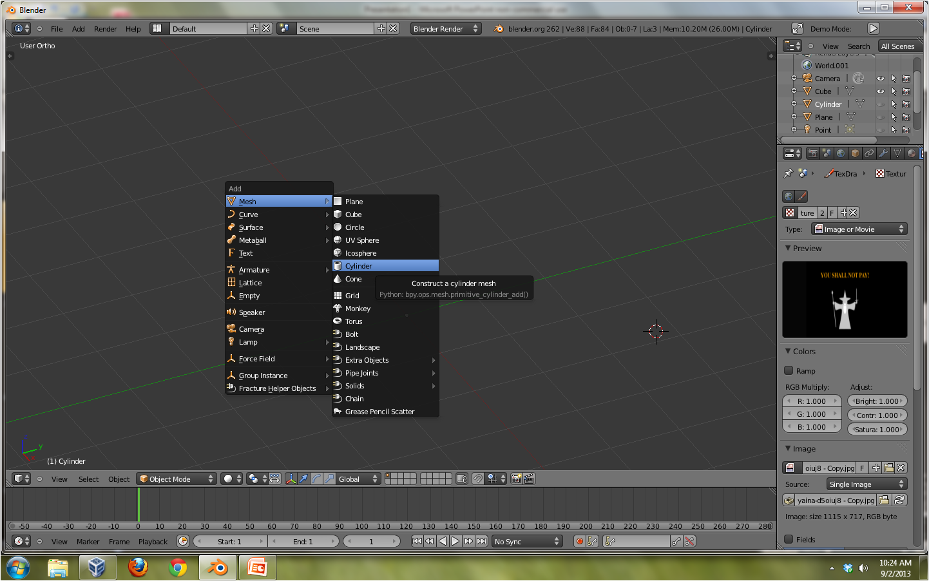929x581 pixels.
Task: Enable rotate manipulator arc icon
Action: coord(316,479)
